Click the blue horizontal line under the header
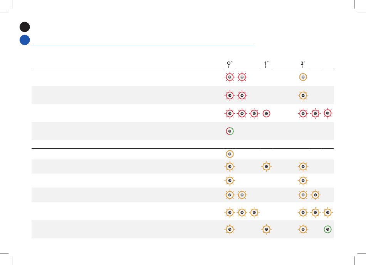 [x=143, y=46]
